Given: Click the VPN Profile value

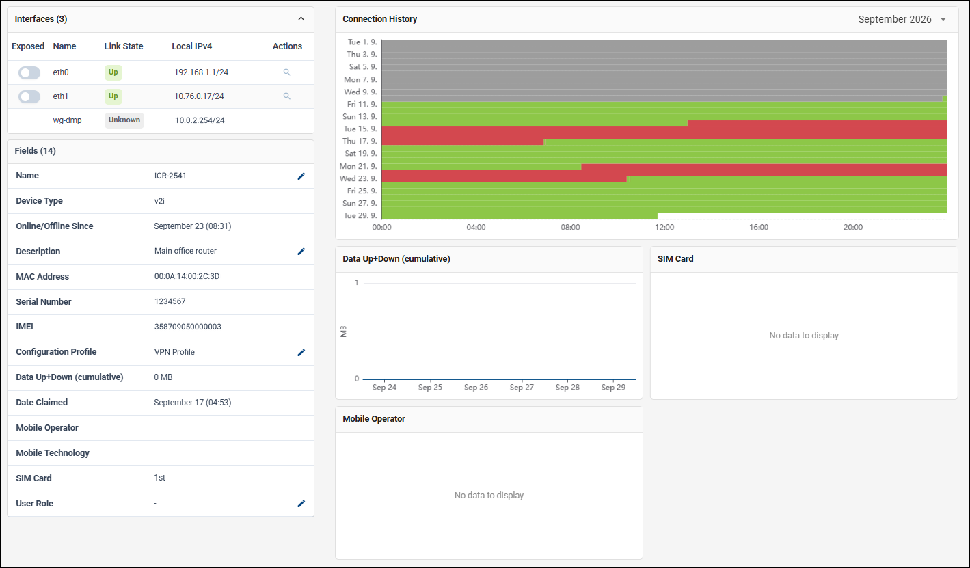Looking at the screenshot, I should coord(174,353).
